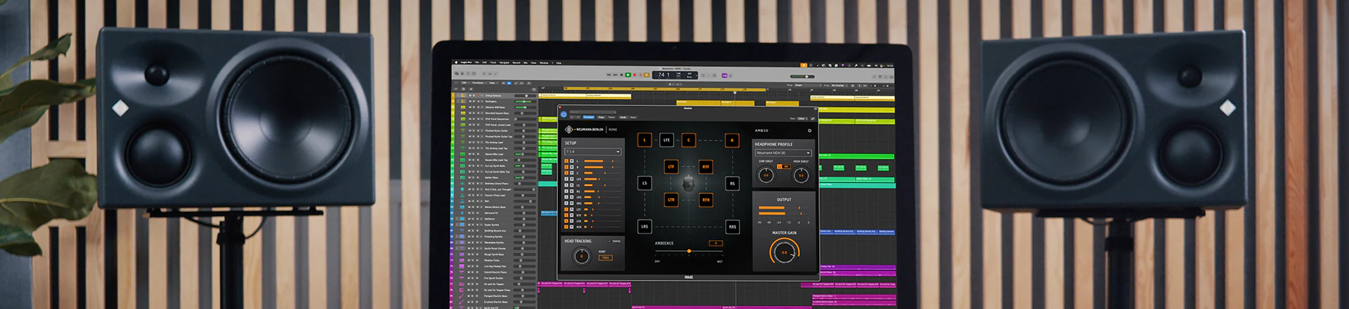Viewport: 1349px width, 309px height.
Task: Click the red Record transport button
Action: pyautogui.click(x=634, y=75)
